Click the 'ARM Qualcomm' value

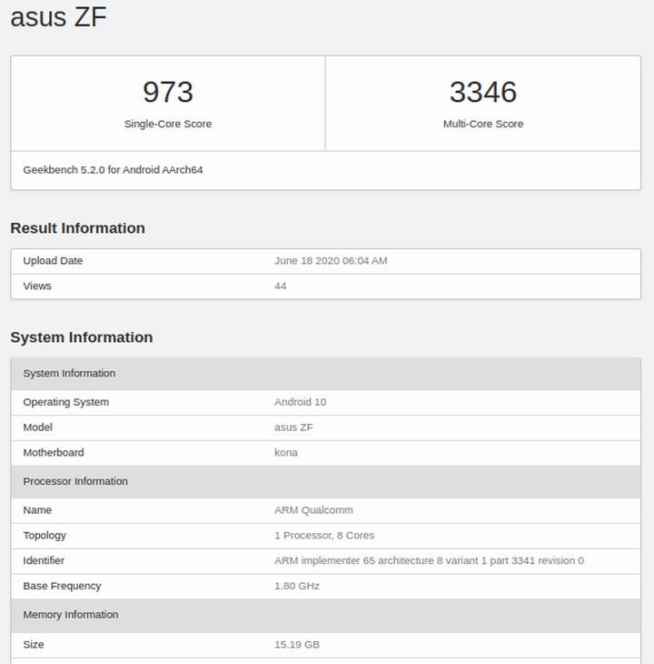coord(313,510)
